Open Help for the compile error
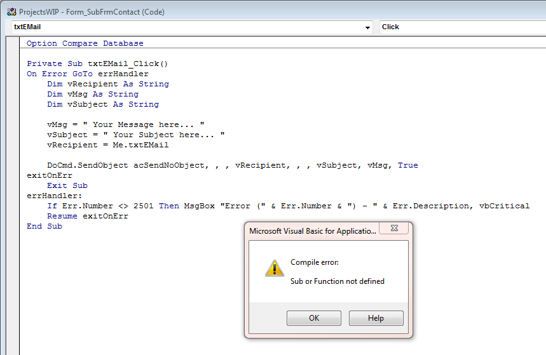This screenshot has height=355, width=546. (376, 318)
